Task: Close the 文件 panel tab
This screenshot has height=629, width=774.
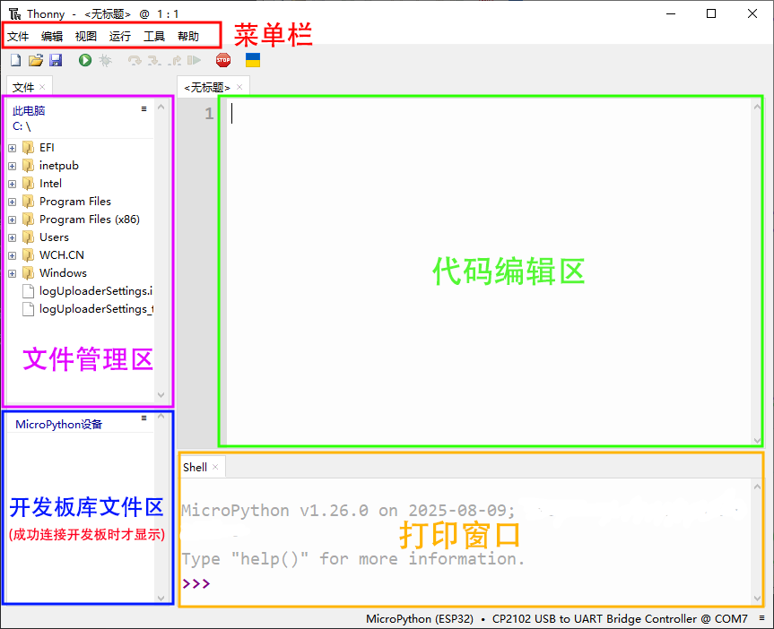Action: [x=42, y=87]
